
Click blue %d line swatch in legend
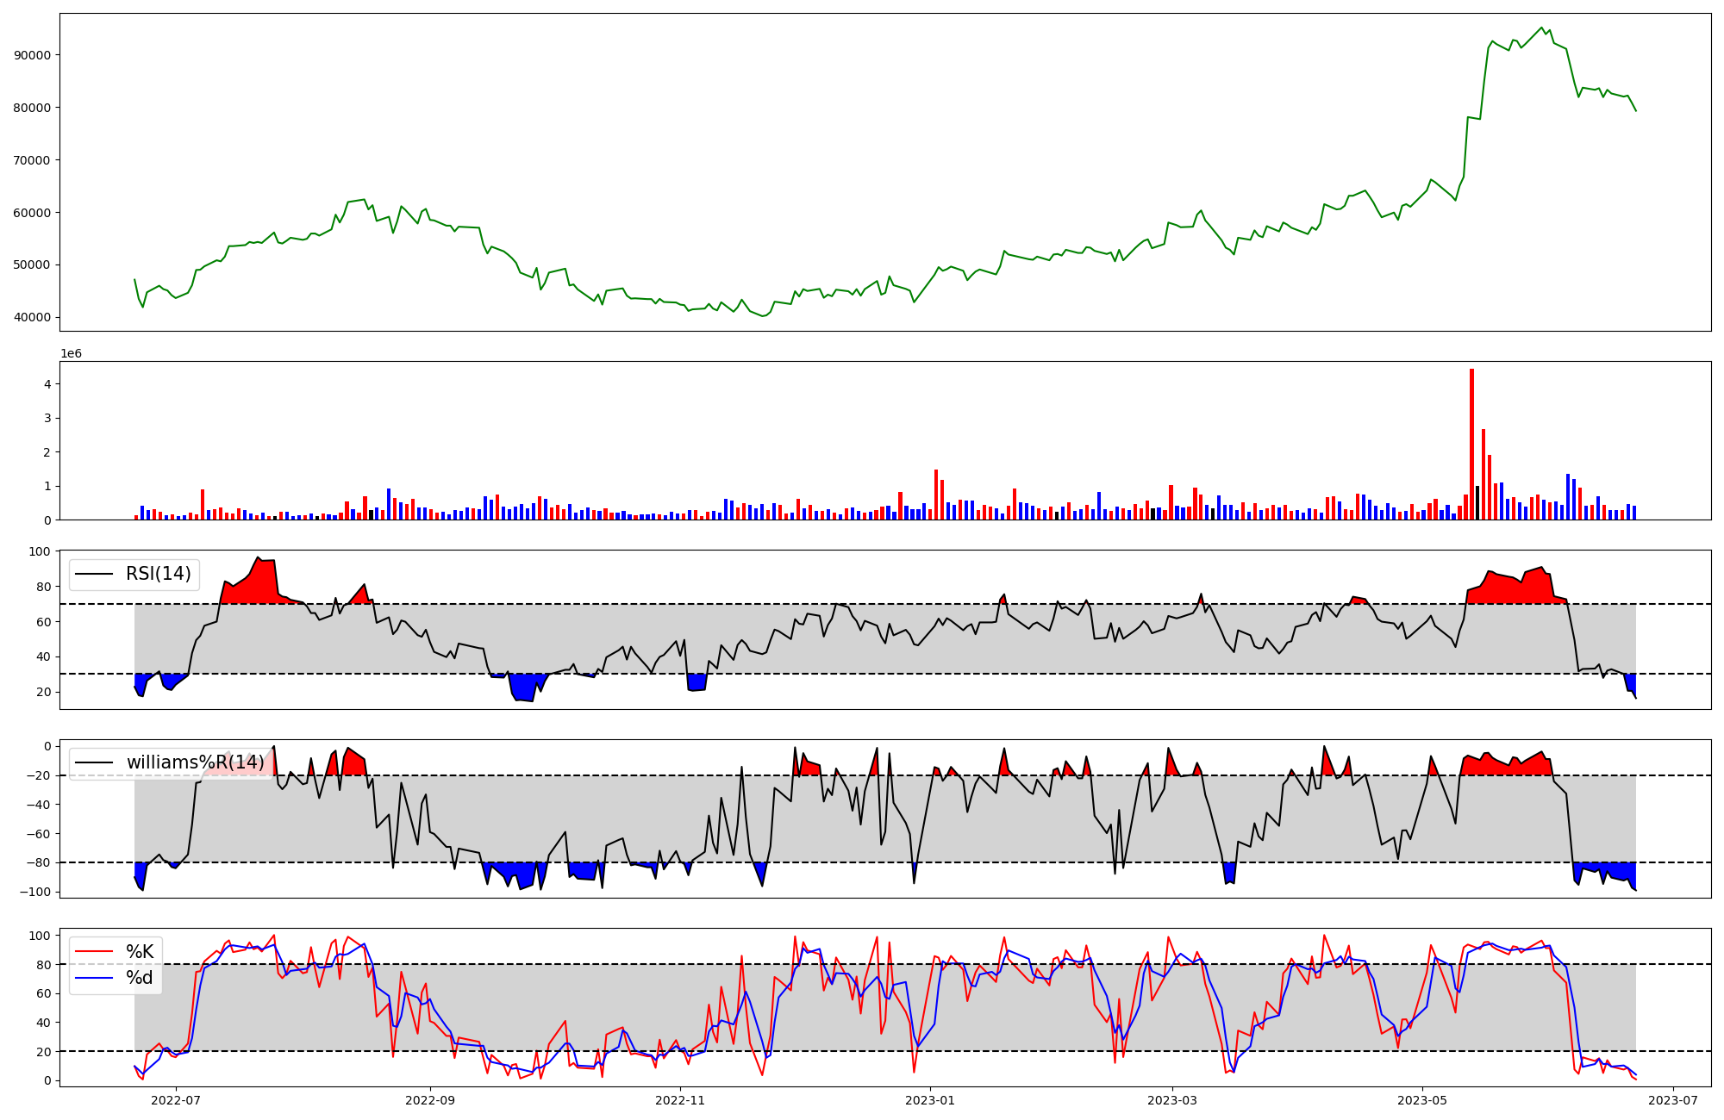pyautogui.click(x=95, y=978)
